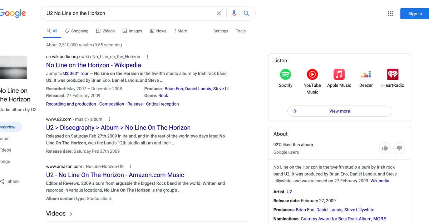
Task: Click the album cover thumbnail on the left
Action: click(x=14, y=67)
